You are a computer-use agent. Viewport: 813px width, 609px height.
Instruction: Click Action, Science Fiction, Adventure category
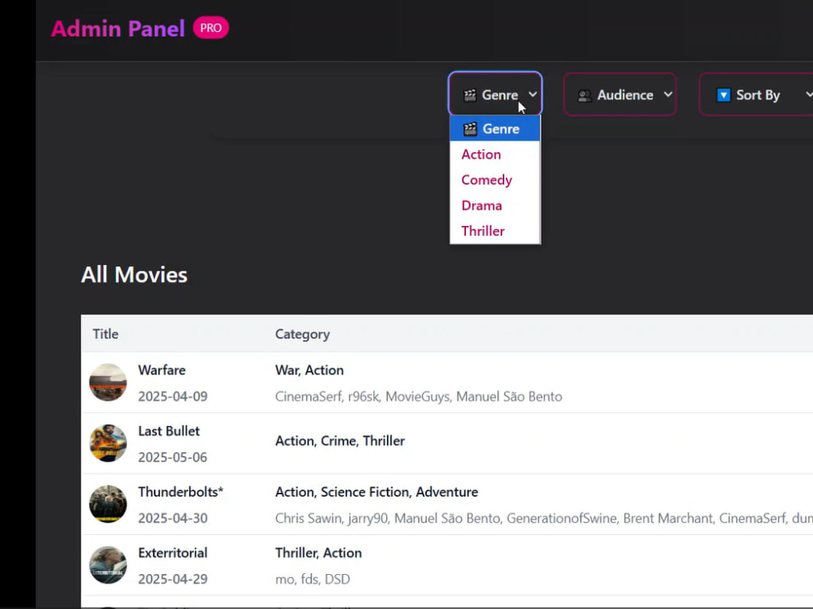pyautogui.click(x=376, y=492)
